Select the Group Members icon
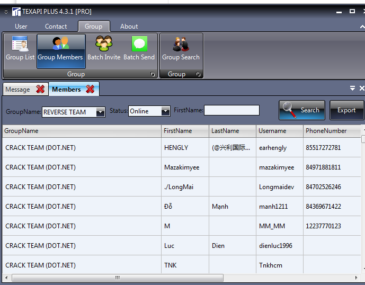 pyautogui.click(x=60, y=49)
